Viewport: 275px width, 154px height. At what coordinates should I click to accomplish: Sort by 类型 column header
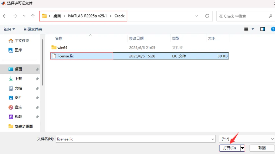[x=175, y=38]
